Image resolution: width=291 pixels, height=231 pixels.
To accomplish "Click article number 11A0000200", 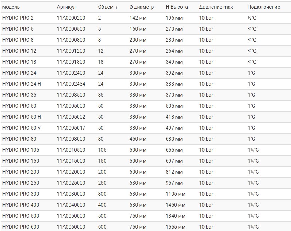I will pyautogui.click(x=71, y=18).
